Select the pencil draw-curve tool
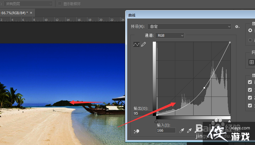 point(143,44)
